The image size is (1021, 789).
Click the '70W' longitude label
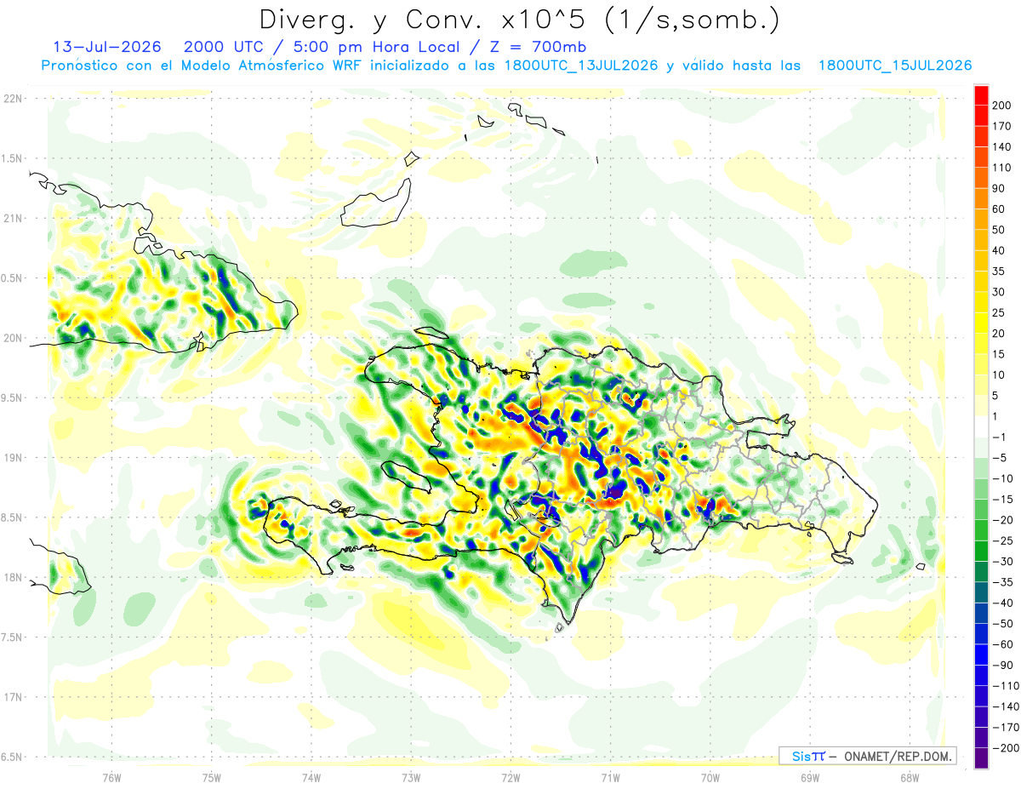click(x=710, y=777)
